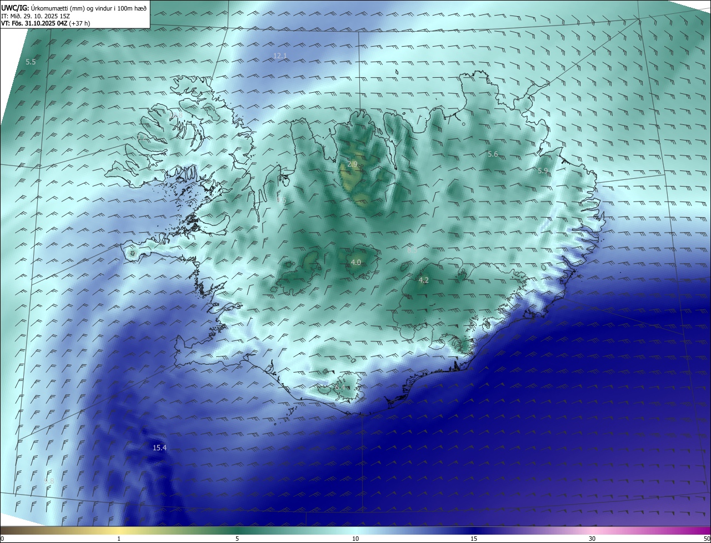Click the '1' tick label on the colour scale
The height and width of the screenshot is (543, 711).
(119, 539)
